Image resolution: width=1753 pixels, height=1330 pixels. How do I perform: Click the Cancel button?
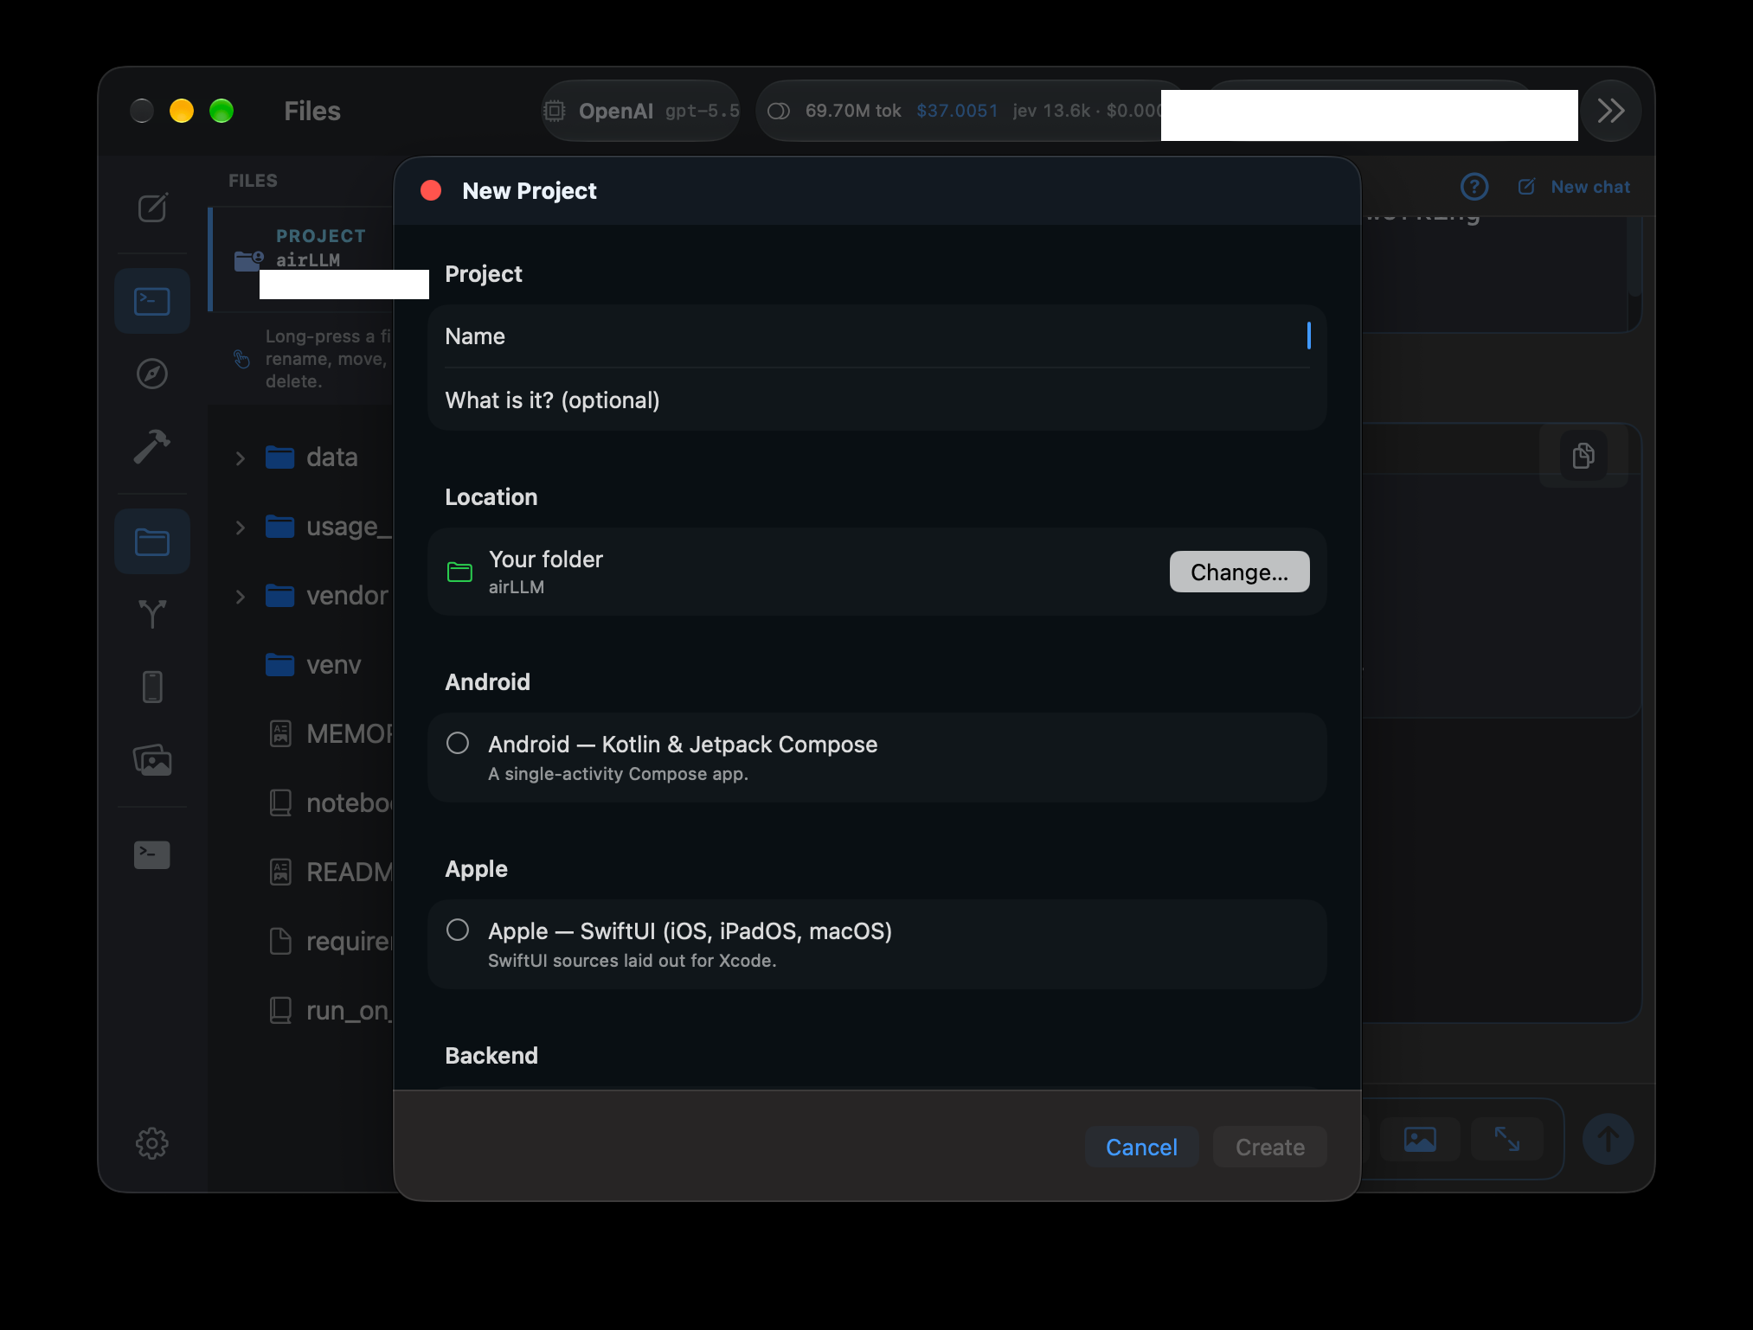(x=1141, y=1147)
